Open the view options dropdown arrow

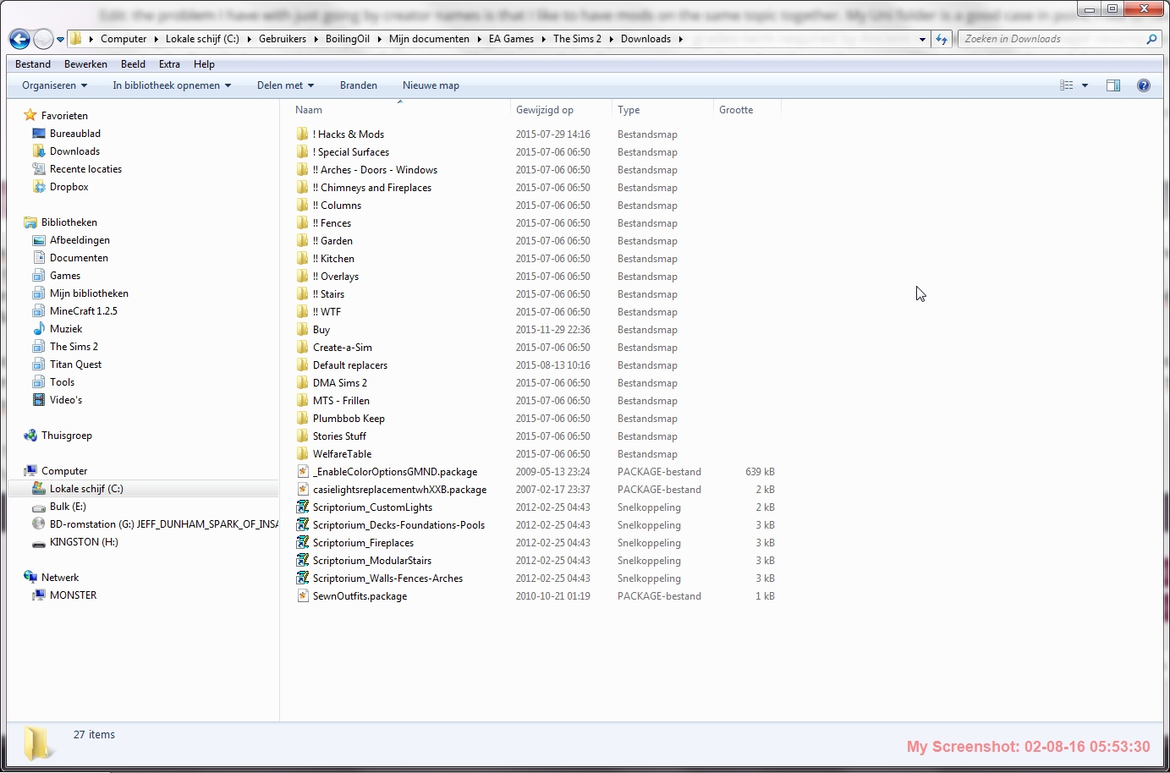click(x=1085, y=85)
